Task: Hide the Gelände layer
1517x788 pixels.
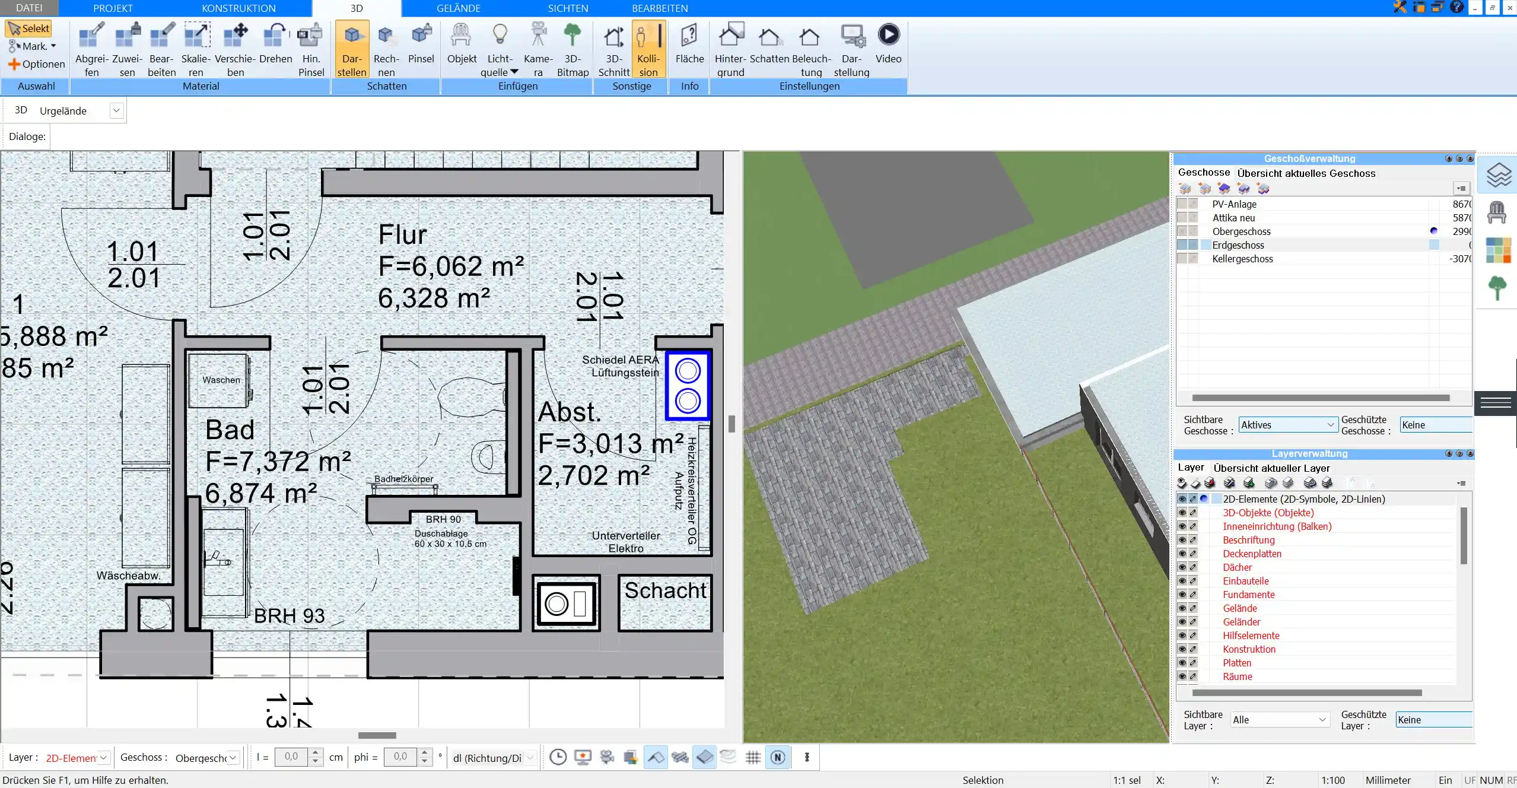Action: point(1182,608)
